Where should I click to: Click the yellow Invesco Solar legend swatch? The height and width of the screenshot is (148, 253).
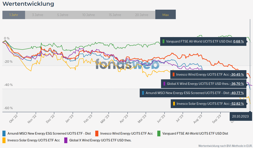point(4,140)
